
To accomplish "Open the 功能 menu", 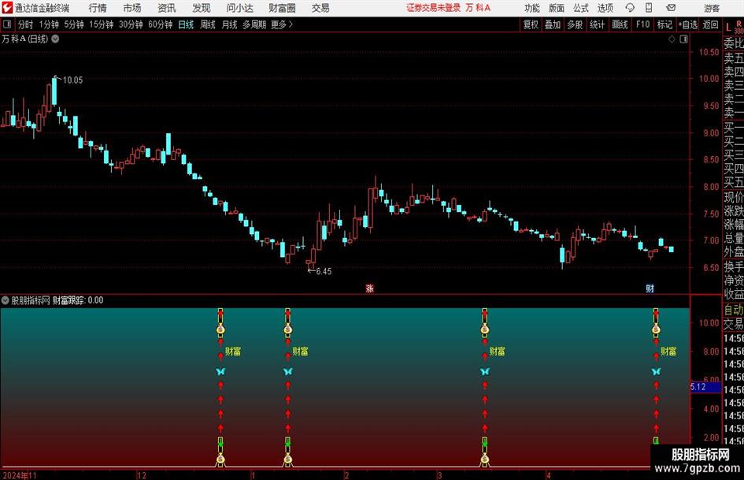I will pos(532,8).
